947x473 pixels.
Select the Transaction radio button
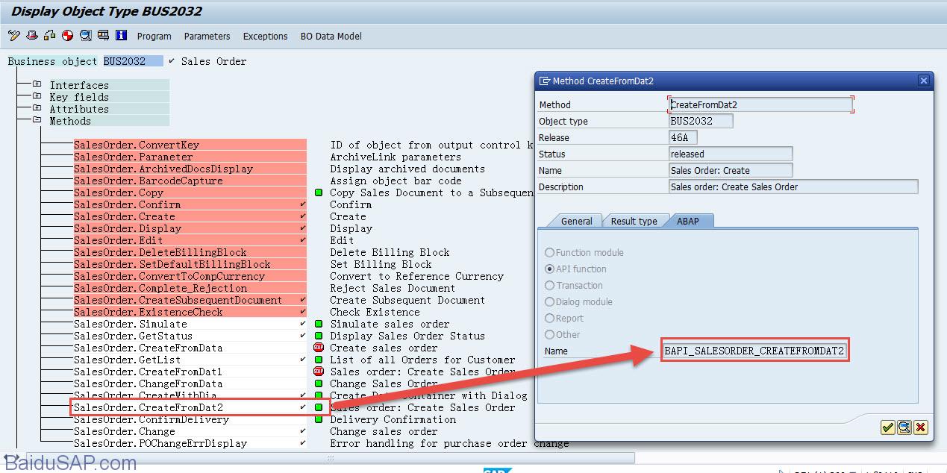click(550, 286)
